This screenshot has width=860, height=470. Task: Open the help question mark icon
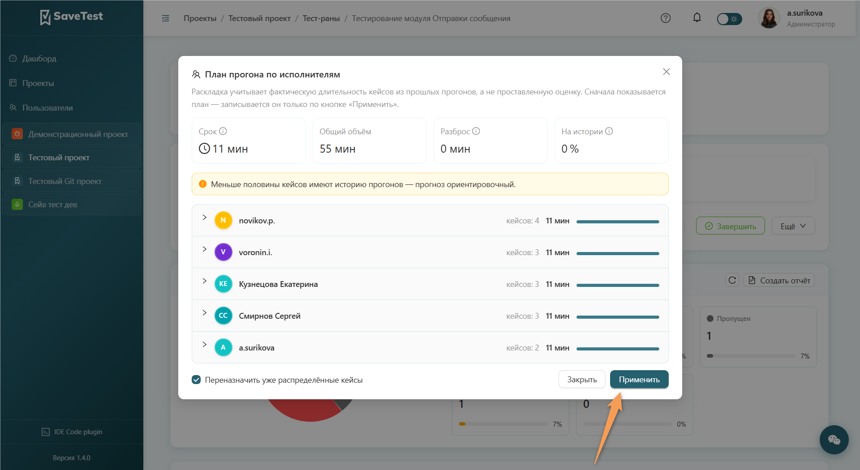(x=666, y=18)
